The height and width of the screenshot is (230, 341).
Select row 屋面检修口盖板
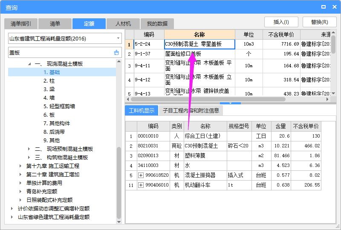pyautogui.click(x=199, y=54)
